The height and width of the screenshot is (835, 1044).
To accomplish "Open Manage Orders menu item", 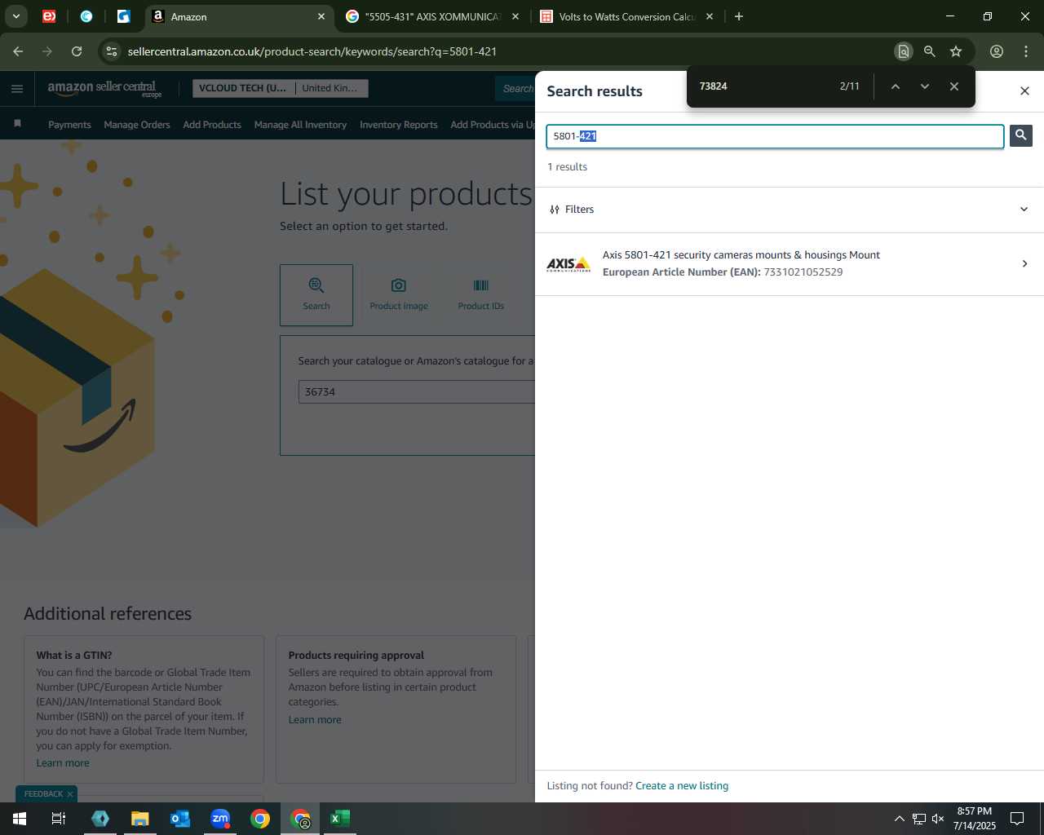I will (x=137, y=125).
